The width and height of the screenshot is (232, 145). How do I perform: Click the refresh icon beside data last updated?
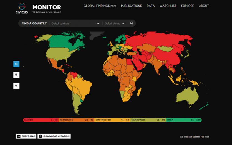point(181,137)
